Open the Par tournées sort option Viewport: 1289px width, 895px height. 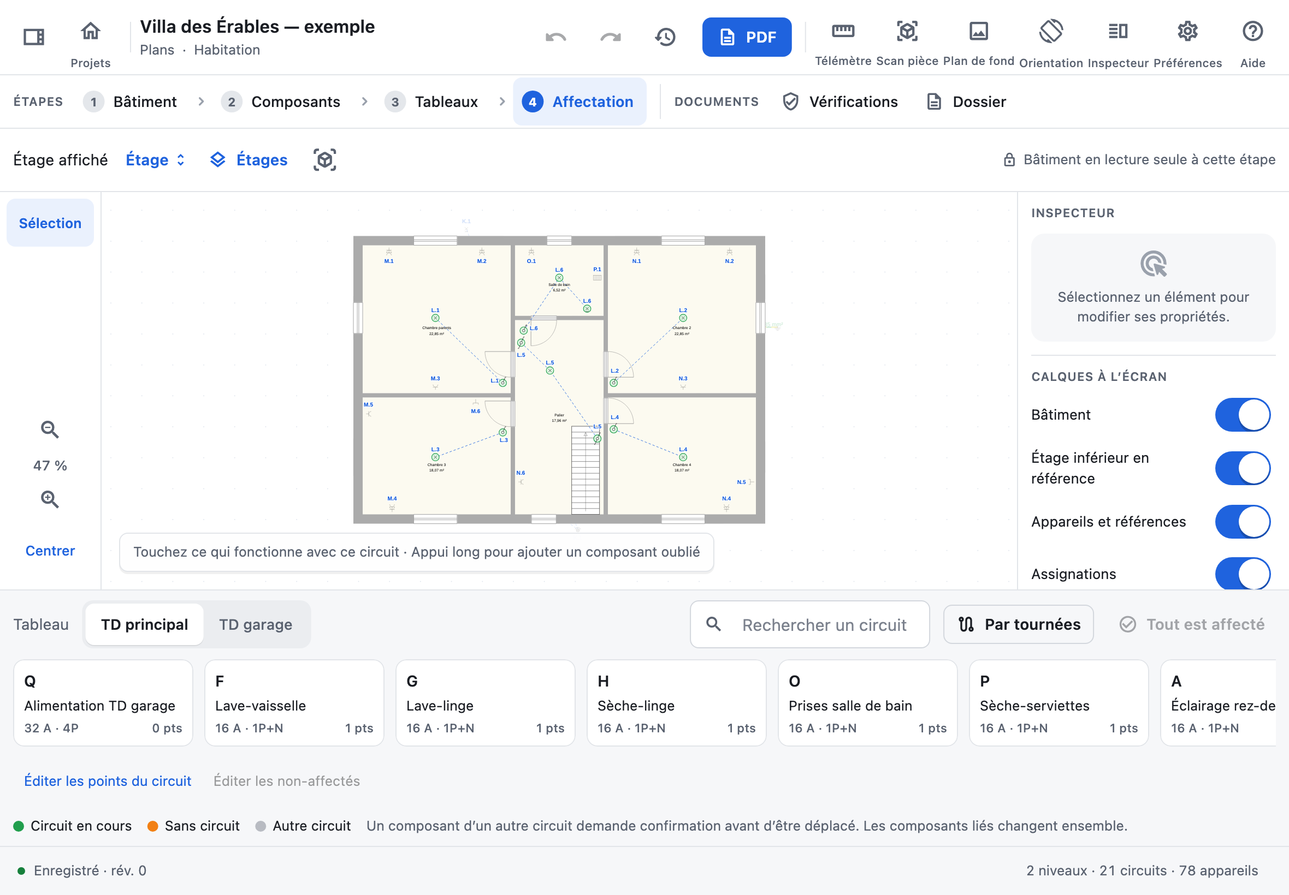coord(1019,624)
